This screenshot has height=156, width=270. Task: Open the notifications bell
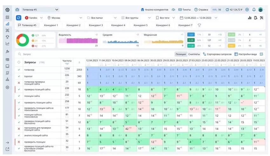(x=254, y=10)
